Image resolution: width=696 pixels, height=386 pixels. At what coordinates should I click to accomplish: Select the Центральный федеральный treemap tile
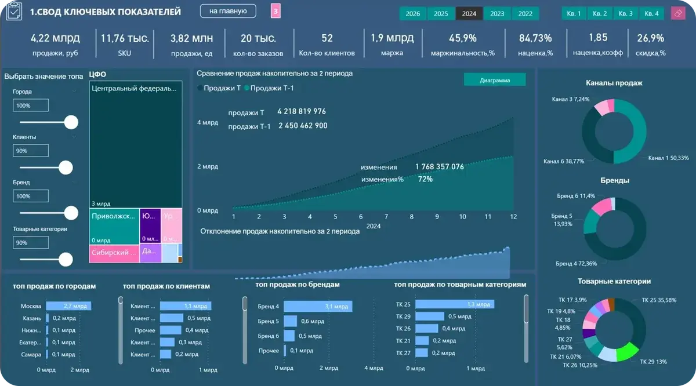coord(136,145)
